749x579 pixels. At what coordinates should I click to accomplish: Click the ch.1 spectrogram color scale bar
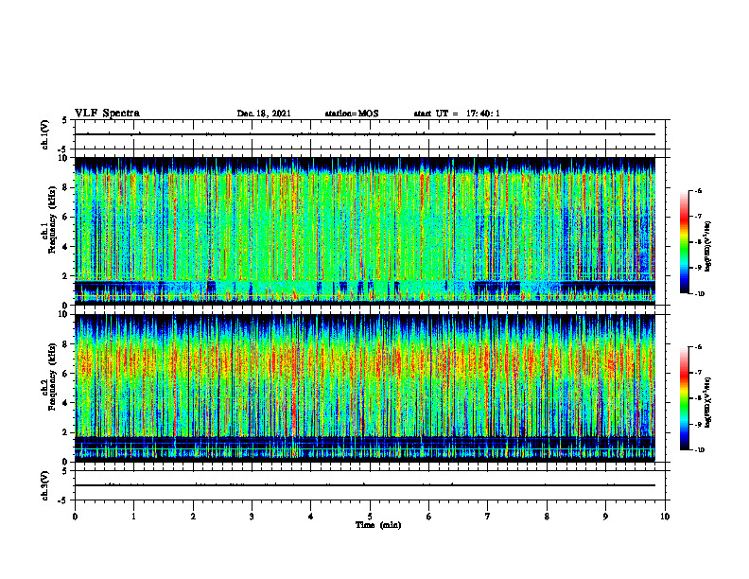[x=684, y=242]
